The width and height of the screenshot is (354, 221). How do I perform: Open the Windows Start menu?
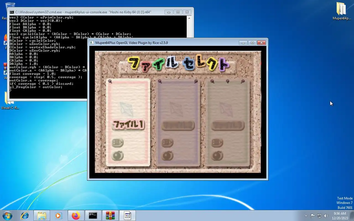pyautogui.click(x=7, y=215)
